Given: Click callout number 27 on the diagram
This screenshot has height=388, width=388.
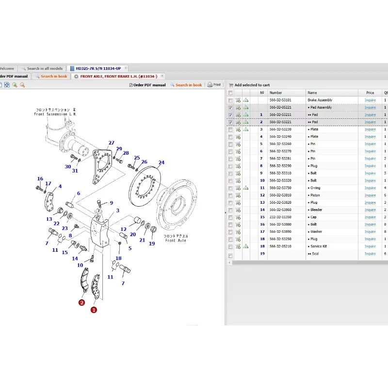Looking at the screenshot, I should (x=112, y=143).
